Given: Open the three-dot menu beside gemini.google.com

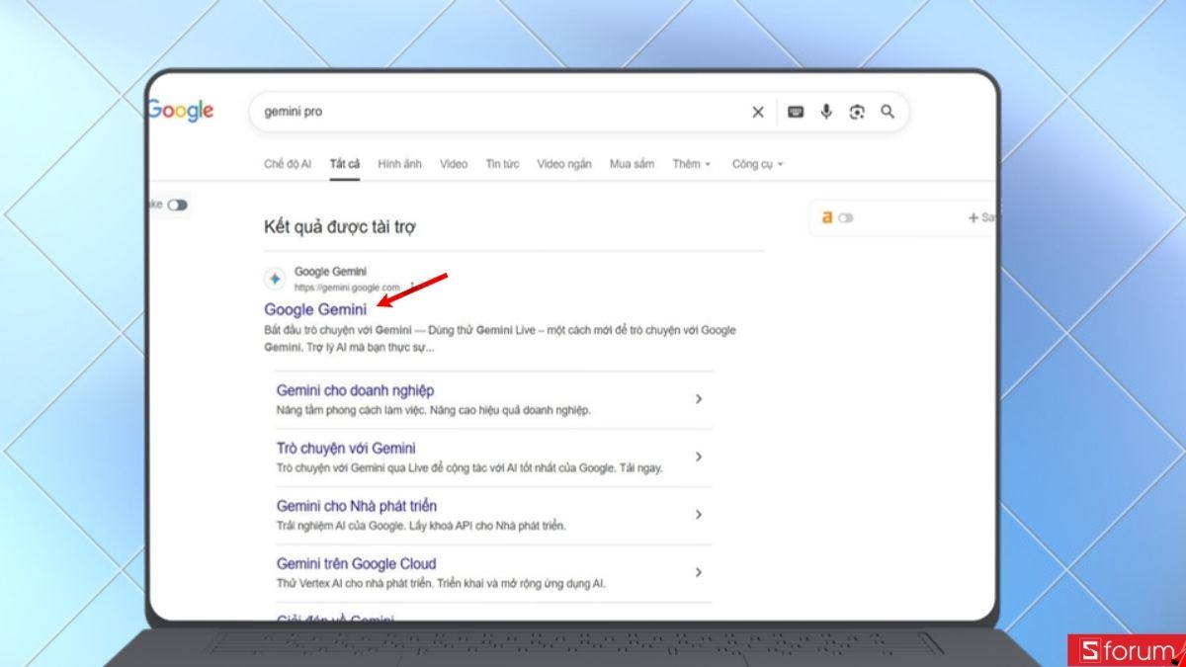Looking at the screenshot, I should point(411,288).
